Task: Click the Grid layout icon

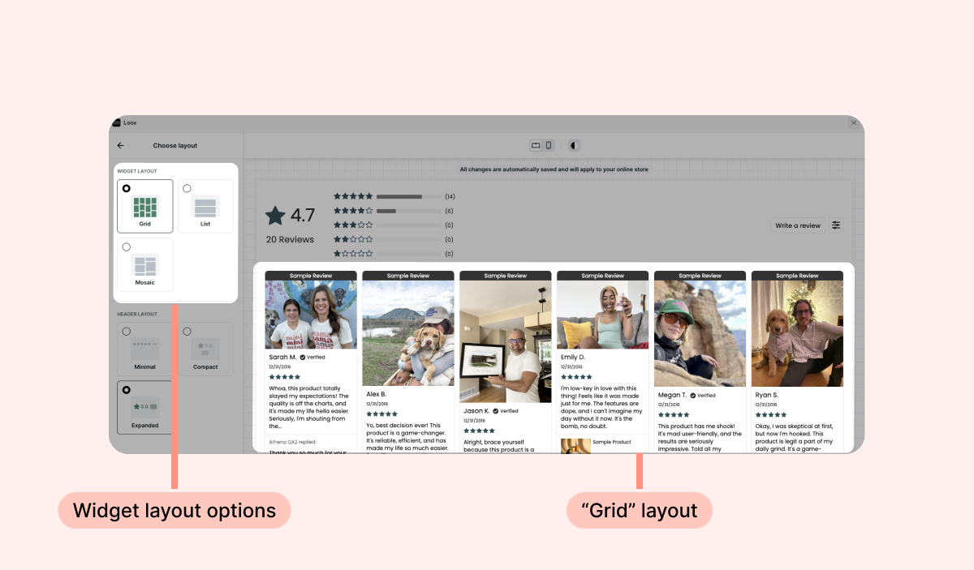Action: point(145,207)
